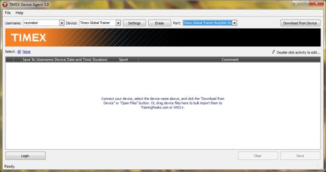Viewport: 326px width, 172px height.
Task: Select All activities link
Action: click(x=19, y=52)
